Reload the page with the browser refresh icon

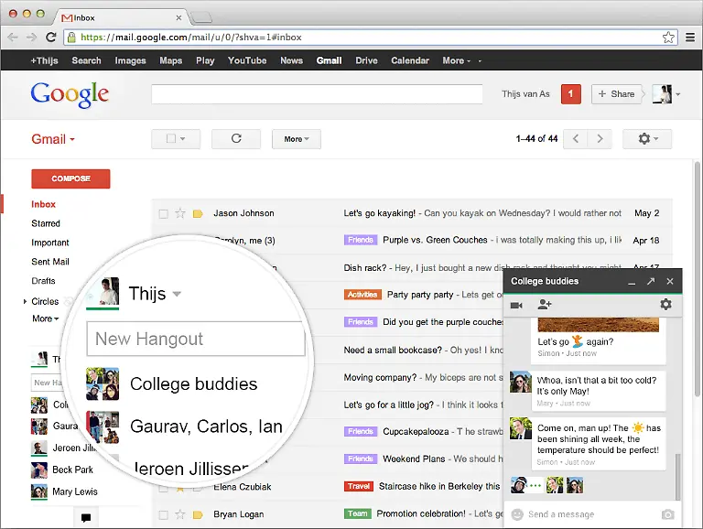pos(51,38)
